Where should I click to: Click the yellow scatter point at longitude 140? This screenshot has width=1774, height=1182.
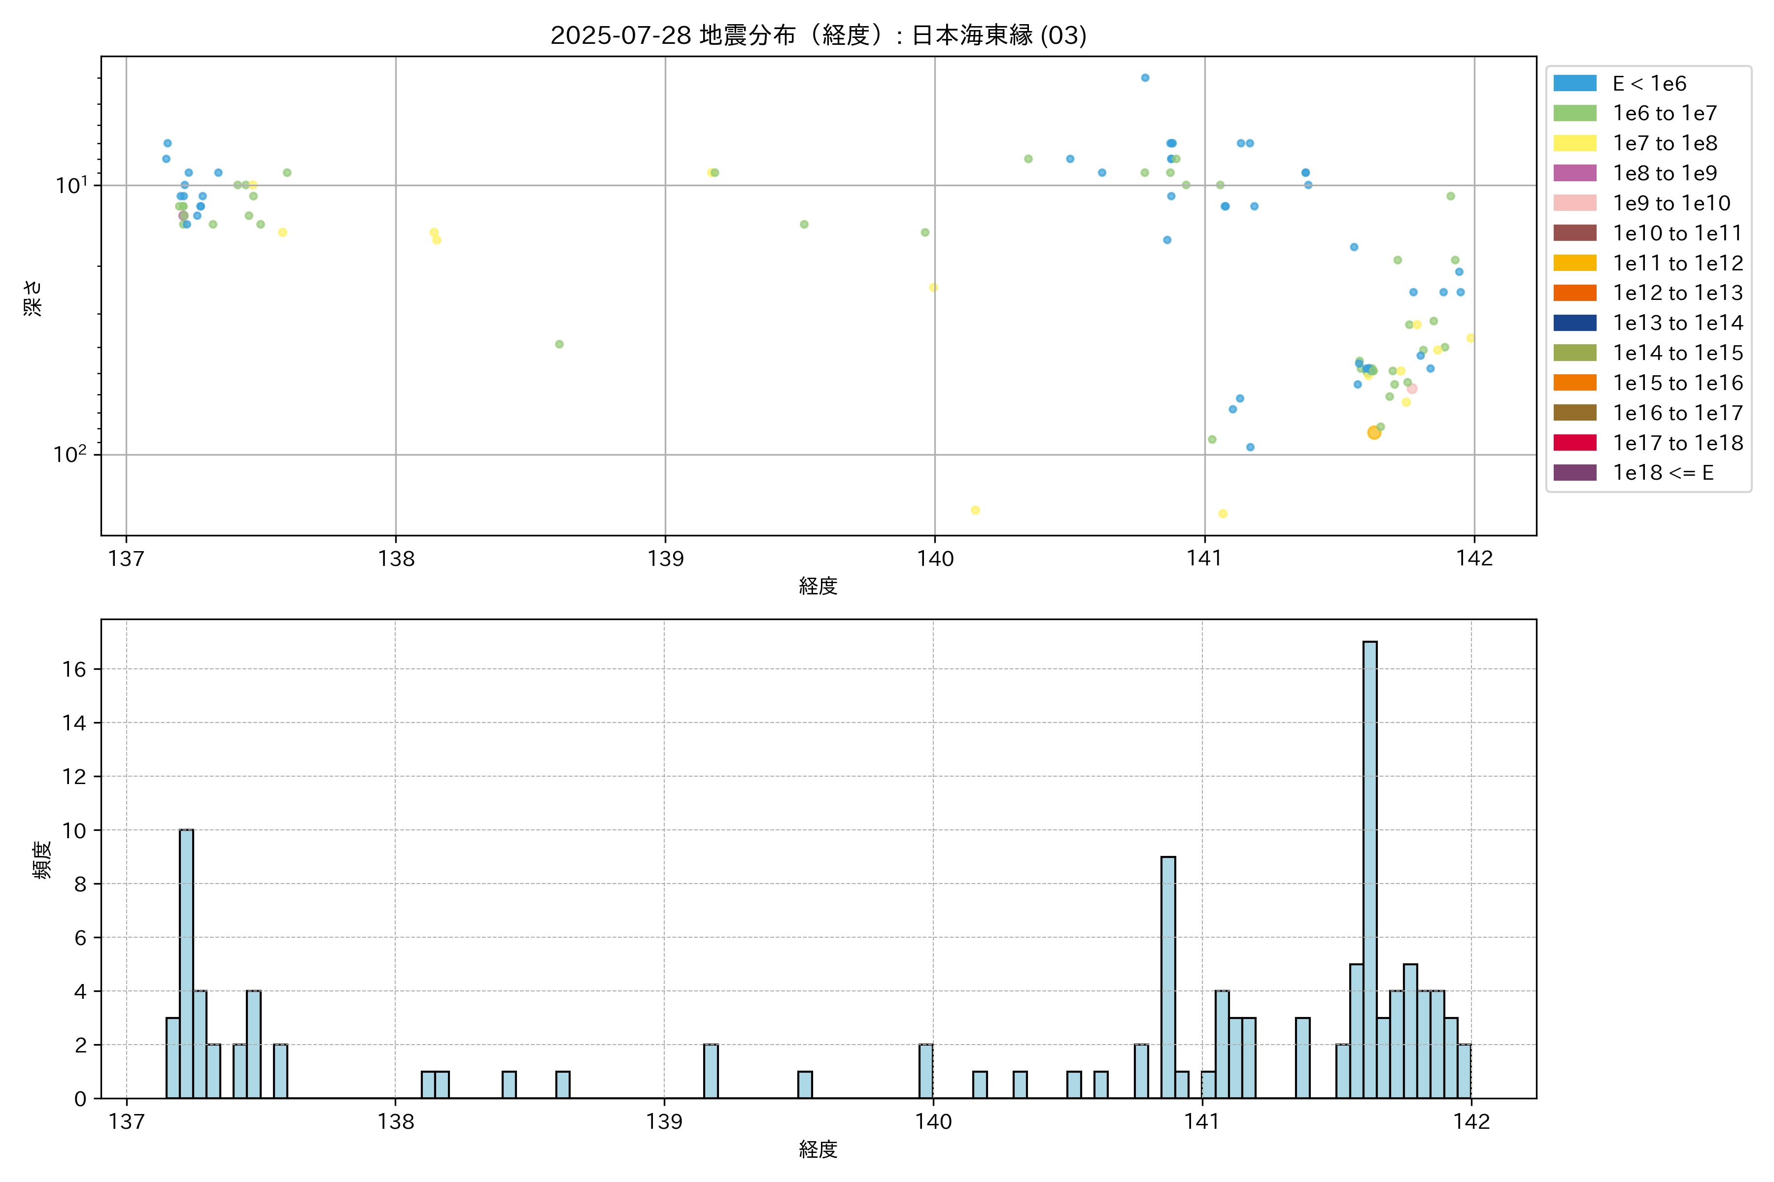(933, 287)
